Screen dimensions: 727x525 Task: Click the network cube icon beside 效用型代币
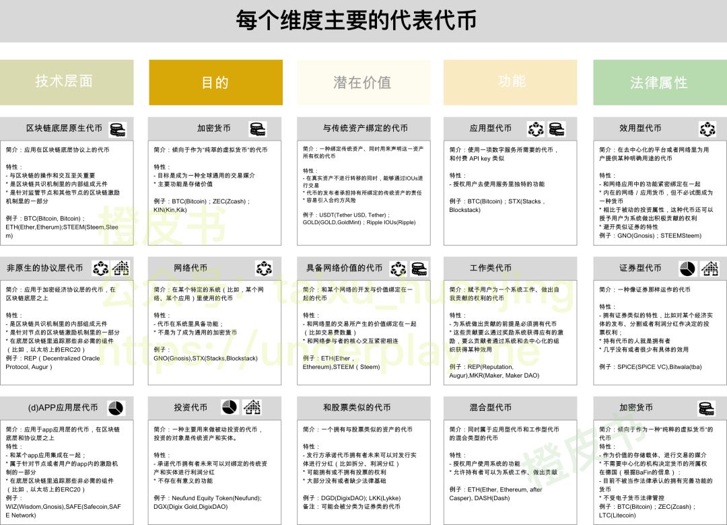click(707, 129)
